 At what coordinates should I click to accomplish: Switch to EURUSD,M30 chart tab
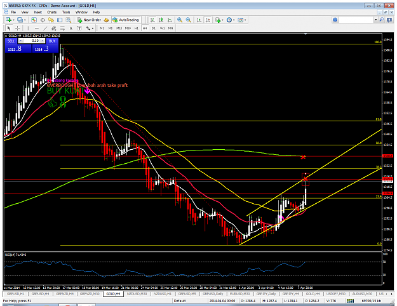[x=239, y=294]
